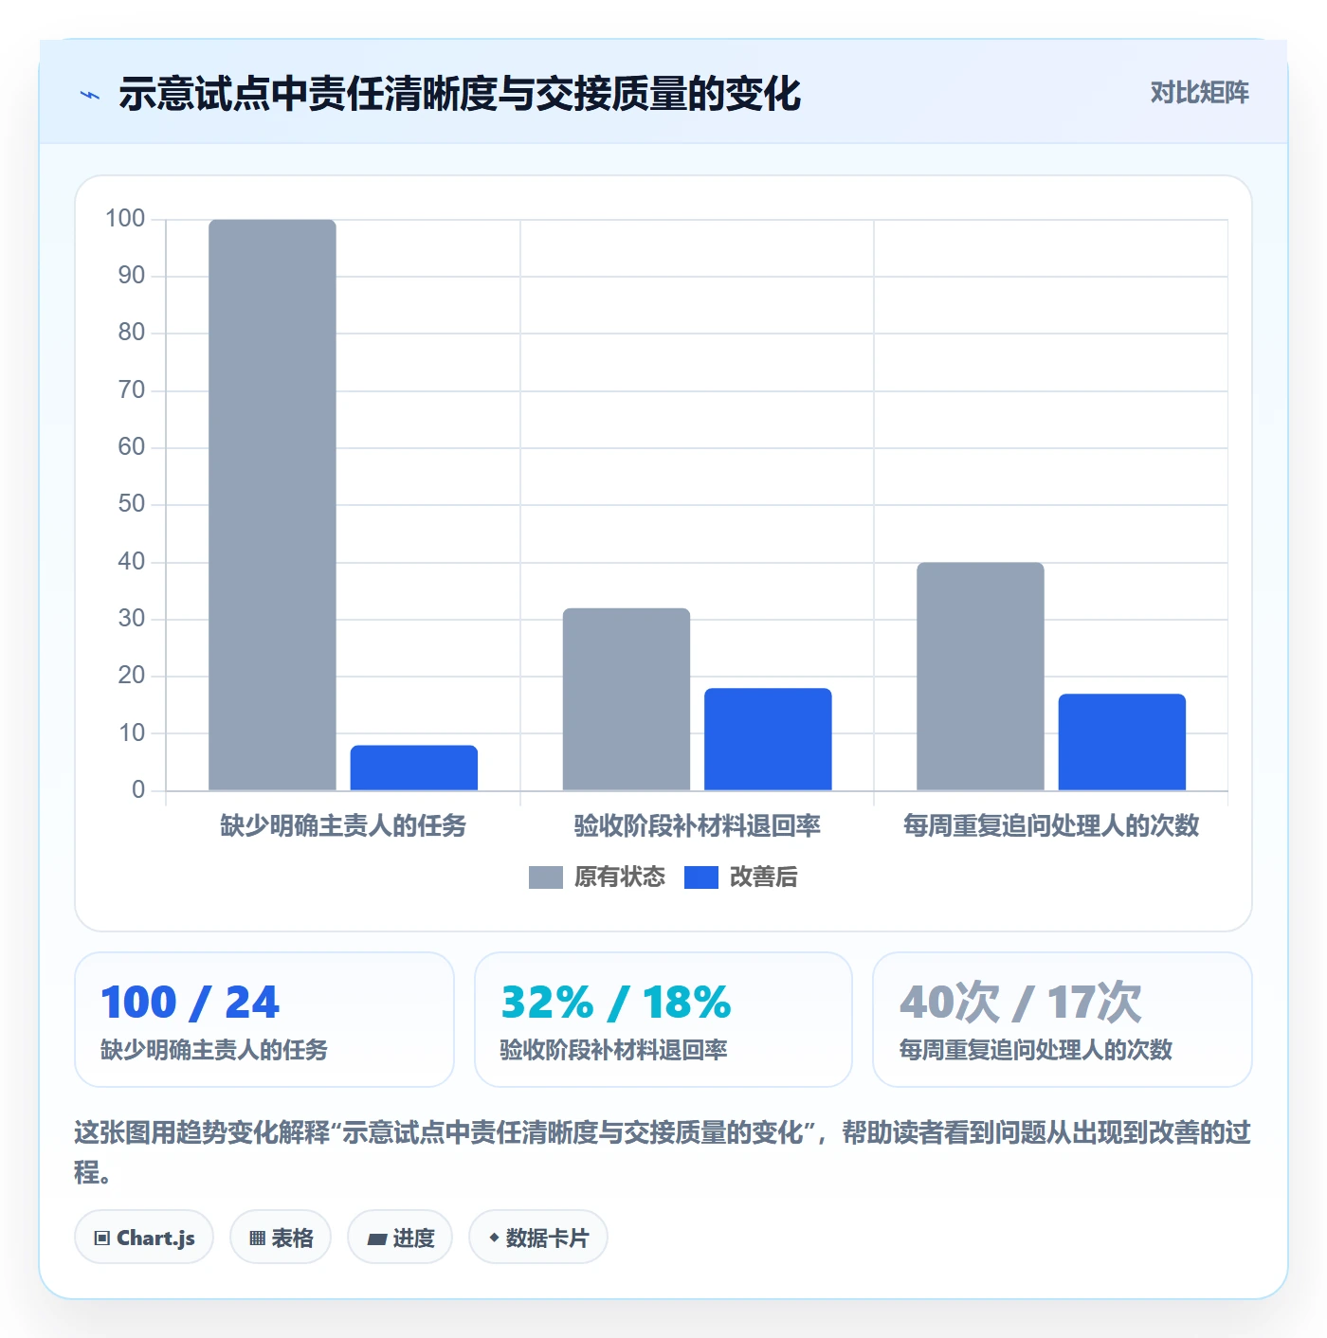Click the blue bar for 验收阶段补材料退回率
Viewport: 1327px width, 1338px height.
coord(768,739)
